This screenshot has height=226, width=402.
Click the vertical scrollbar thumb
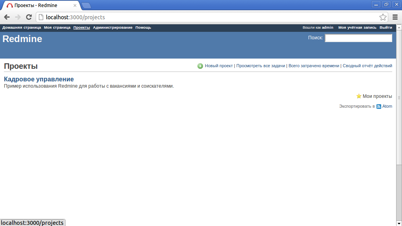(399, 97)
